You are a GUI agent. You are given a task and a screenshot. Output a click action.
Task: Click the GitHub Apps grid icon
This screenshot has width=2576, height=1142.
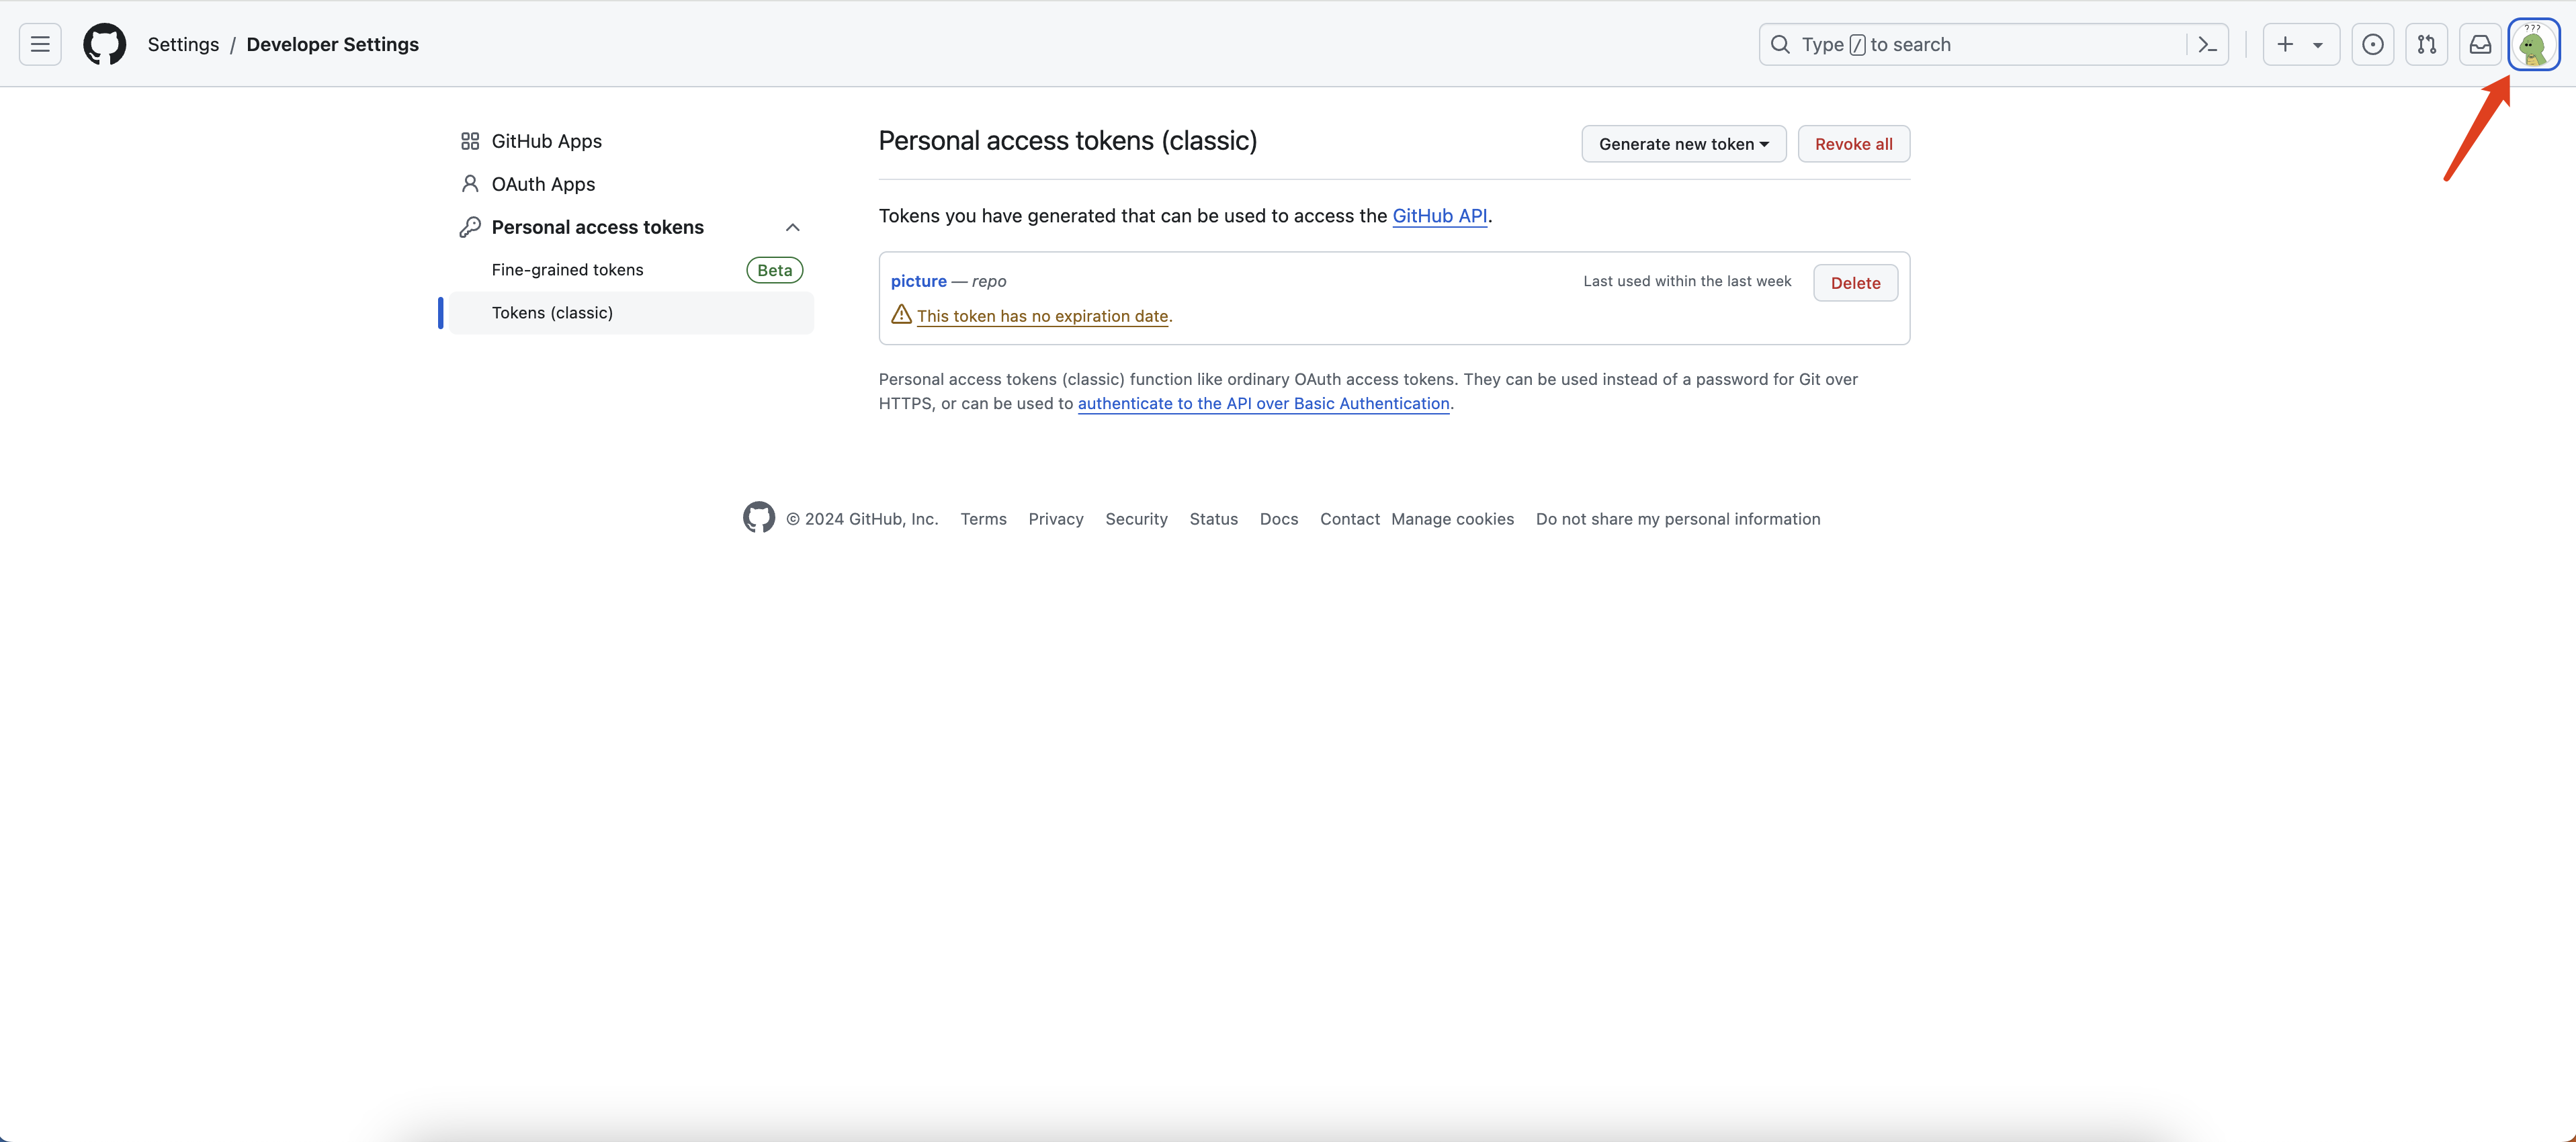(x=470, y=141)
